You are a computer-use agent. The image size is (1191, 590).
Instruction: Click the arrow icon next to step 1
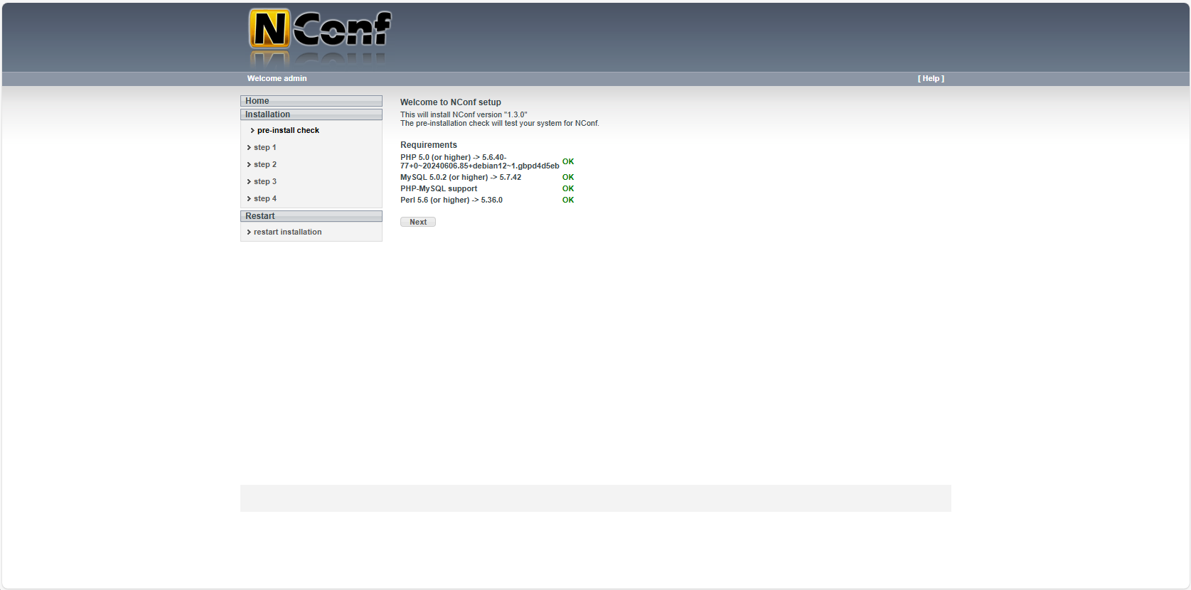(249, 148)
